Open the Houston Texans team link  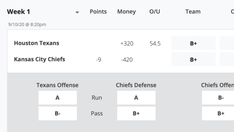click(36, 43)
